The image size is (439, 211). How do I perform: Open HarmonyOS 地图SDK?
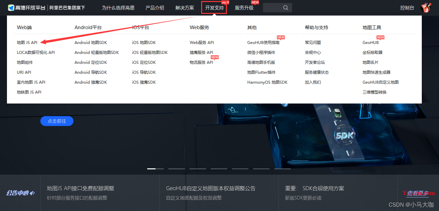[x=267, y=82]
